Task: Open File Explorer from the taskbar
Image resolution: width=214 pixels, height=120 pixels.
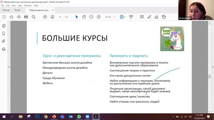Action: (21, 117)
